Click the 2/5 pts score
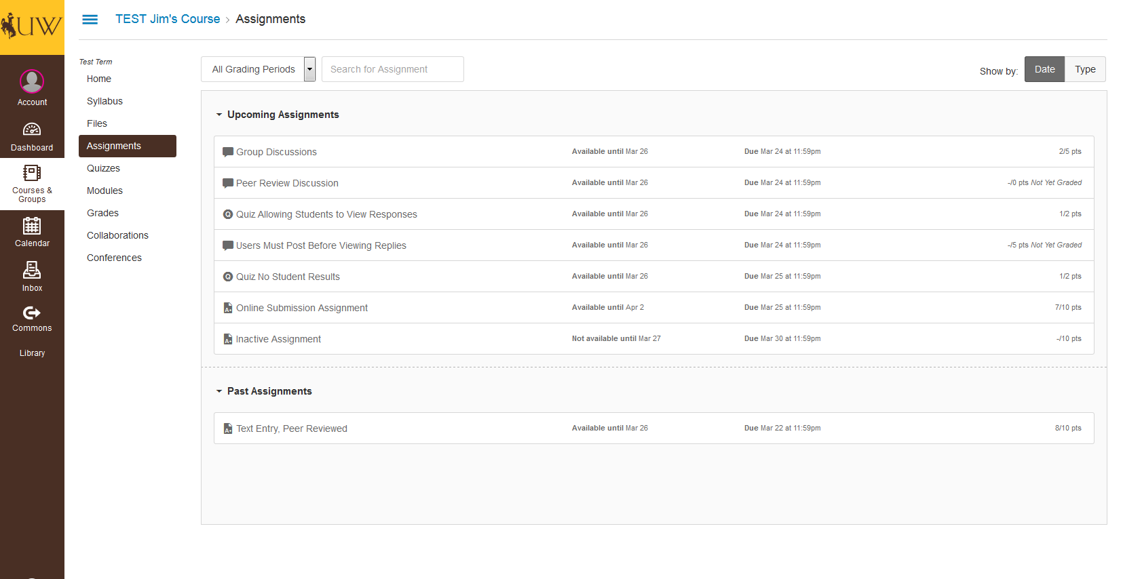Image resolution: width=1123 pixels, height=579 pixels. (x=1070, y=152)
